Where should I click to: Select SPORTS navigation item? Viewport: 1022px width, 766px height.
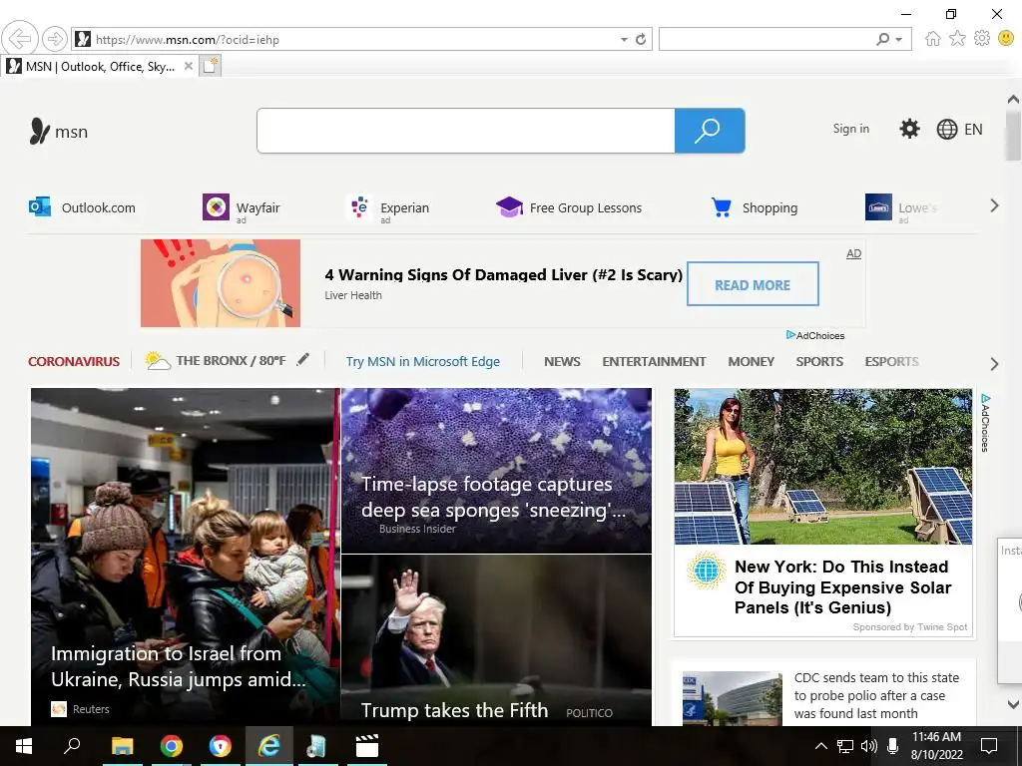[819, 361]
